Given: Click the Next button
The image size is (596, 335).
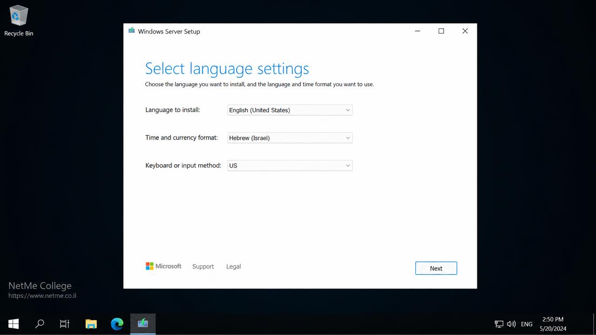Looking at the screenshot, I should click(x=436, y=268).
